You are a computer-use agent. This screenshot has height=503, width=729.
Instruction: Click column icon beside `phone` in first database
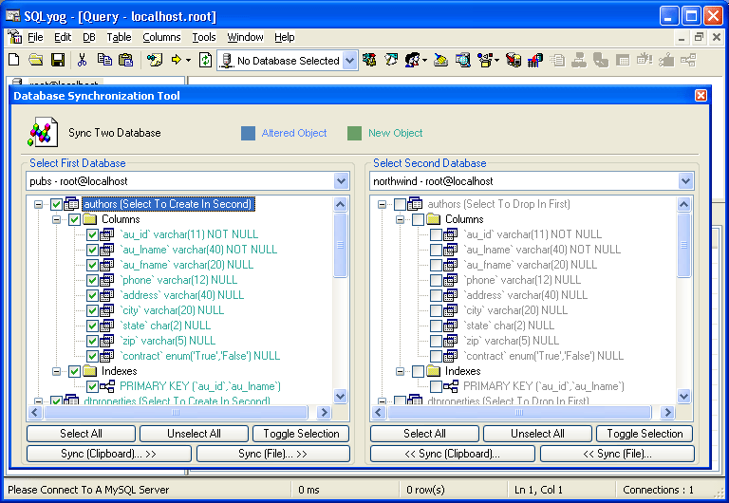107,280
